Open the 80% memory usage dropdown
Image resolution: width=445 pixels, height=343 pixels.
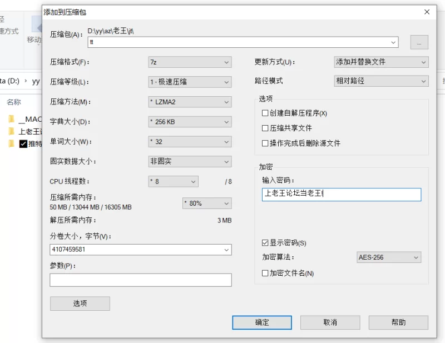coord(206,203)
